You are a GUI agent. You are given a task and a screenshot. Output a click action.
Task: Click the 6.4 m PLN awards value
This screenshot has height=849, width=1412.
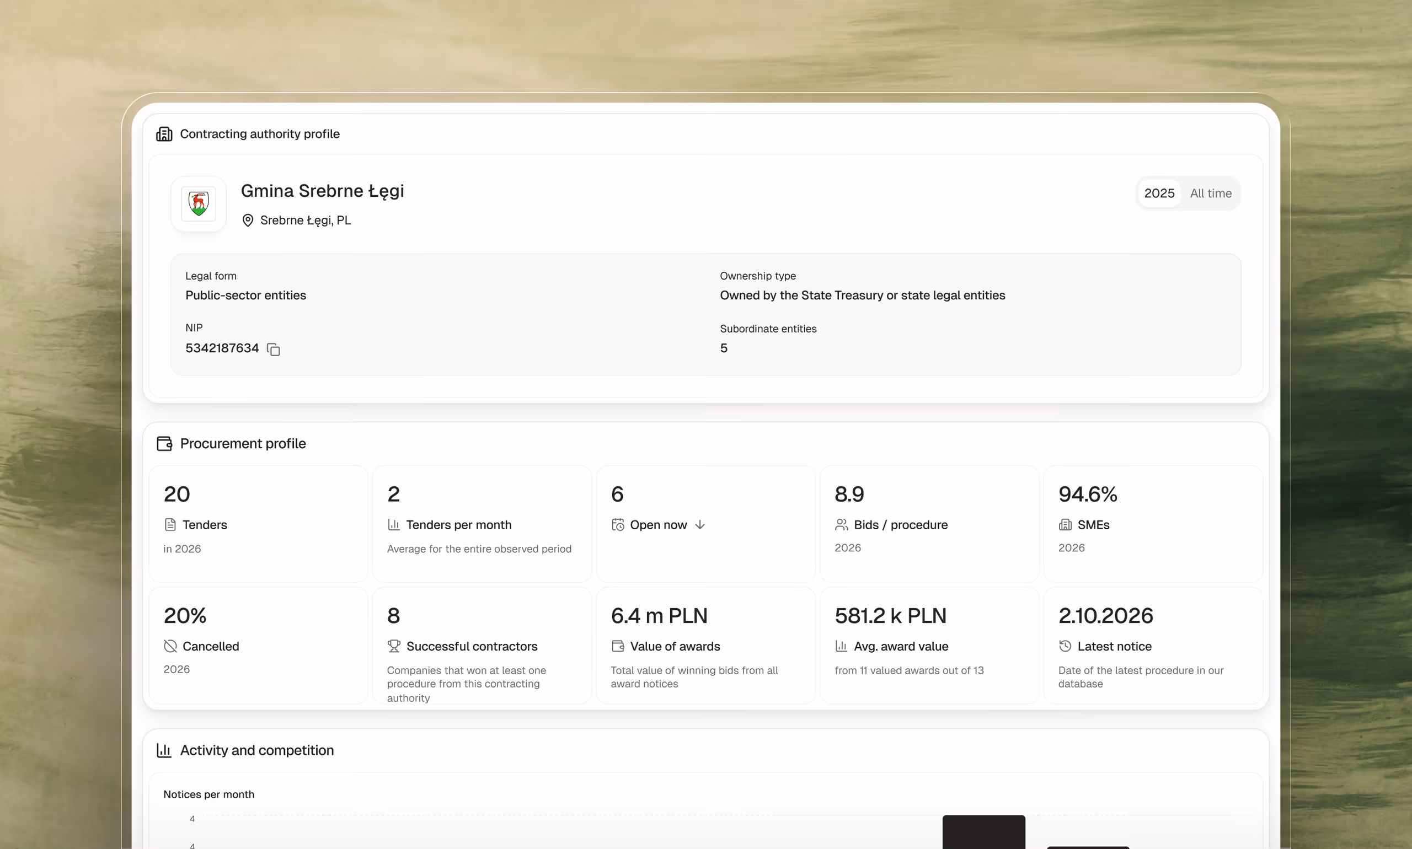(x=659, y=616)
